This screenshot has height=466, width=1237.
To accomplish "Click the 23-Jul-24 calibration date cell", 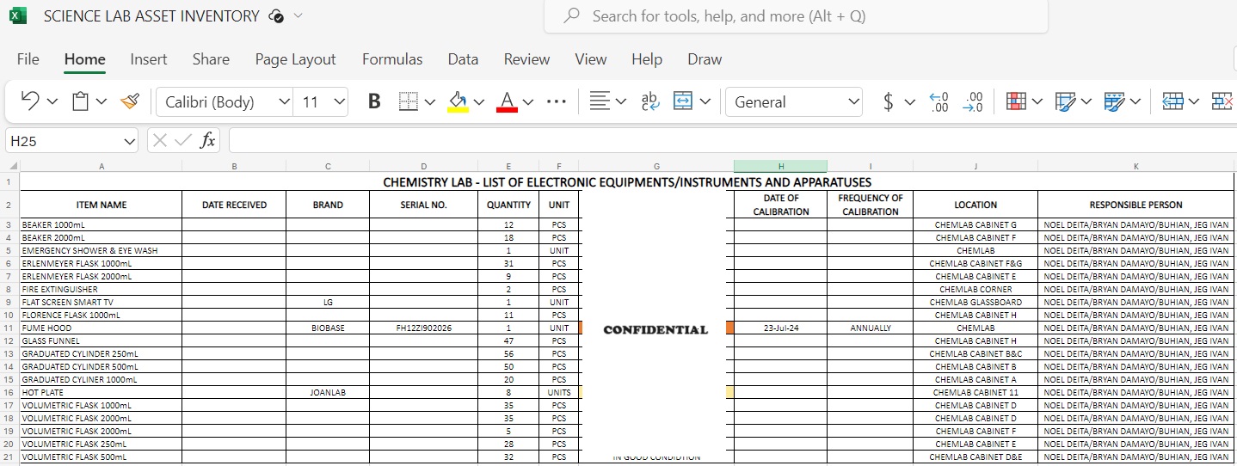I will [780, 328].
